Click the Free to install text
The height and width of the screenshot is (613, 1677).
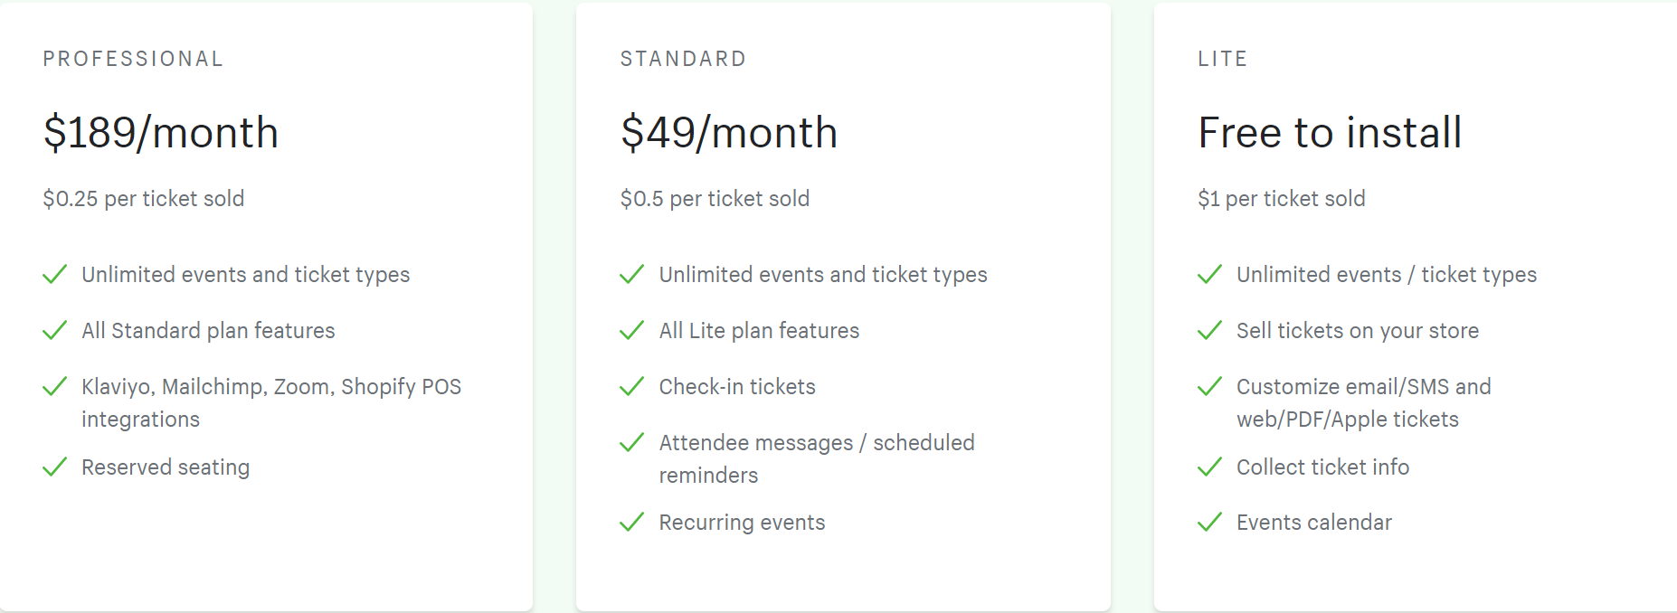tap(1330, 133)
